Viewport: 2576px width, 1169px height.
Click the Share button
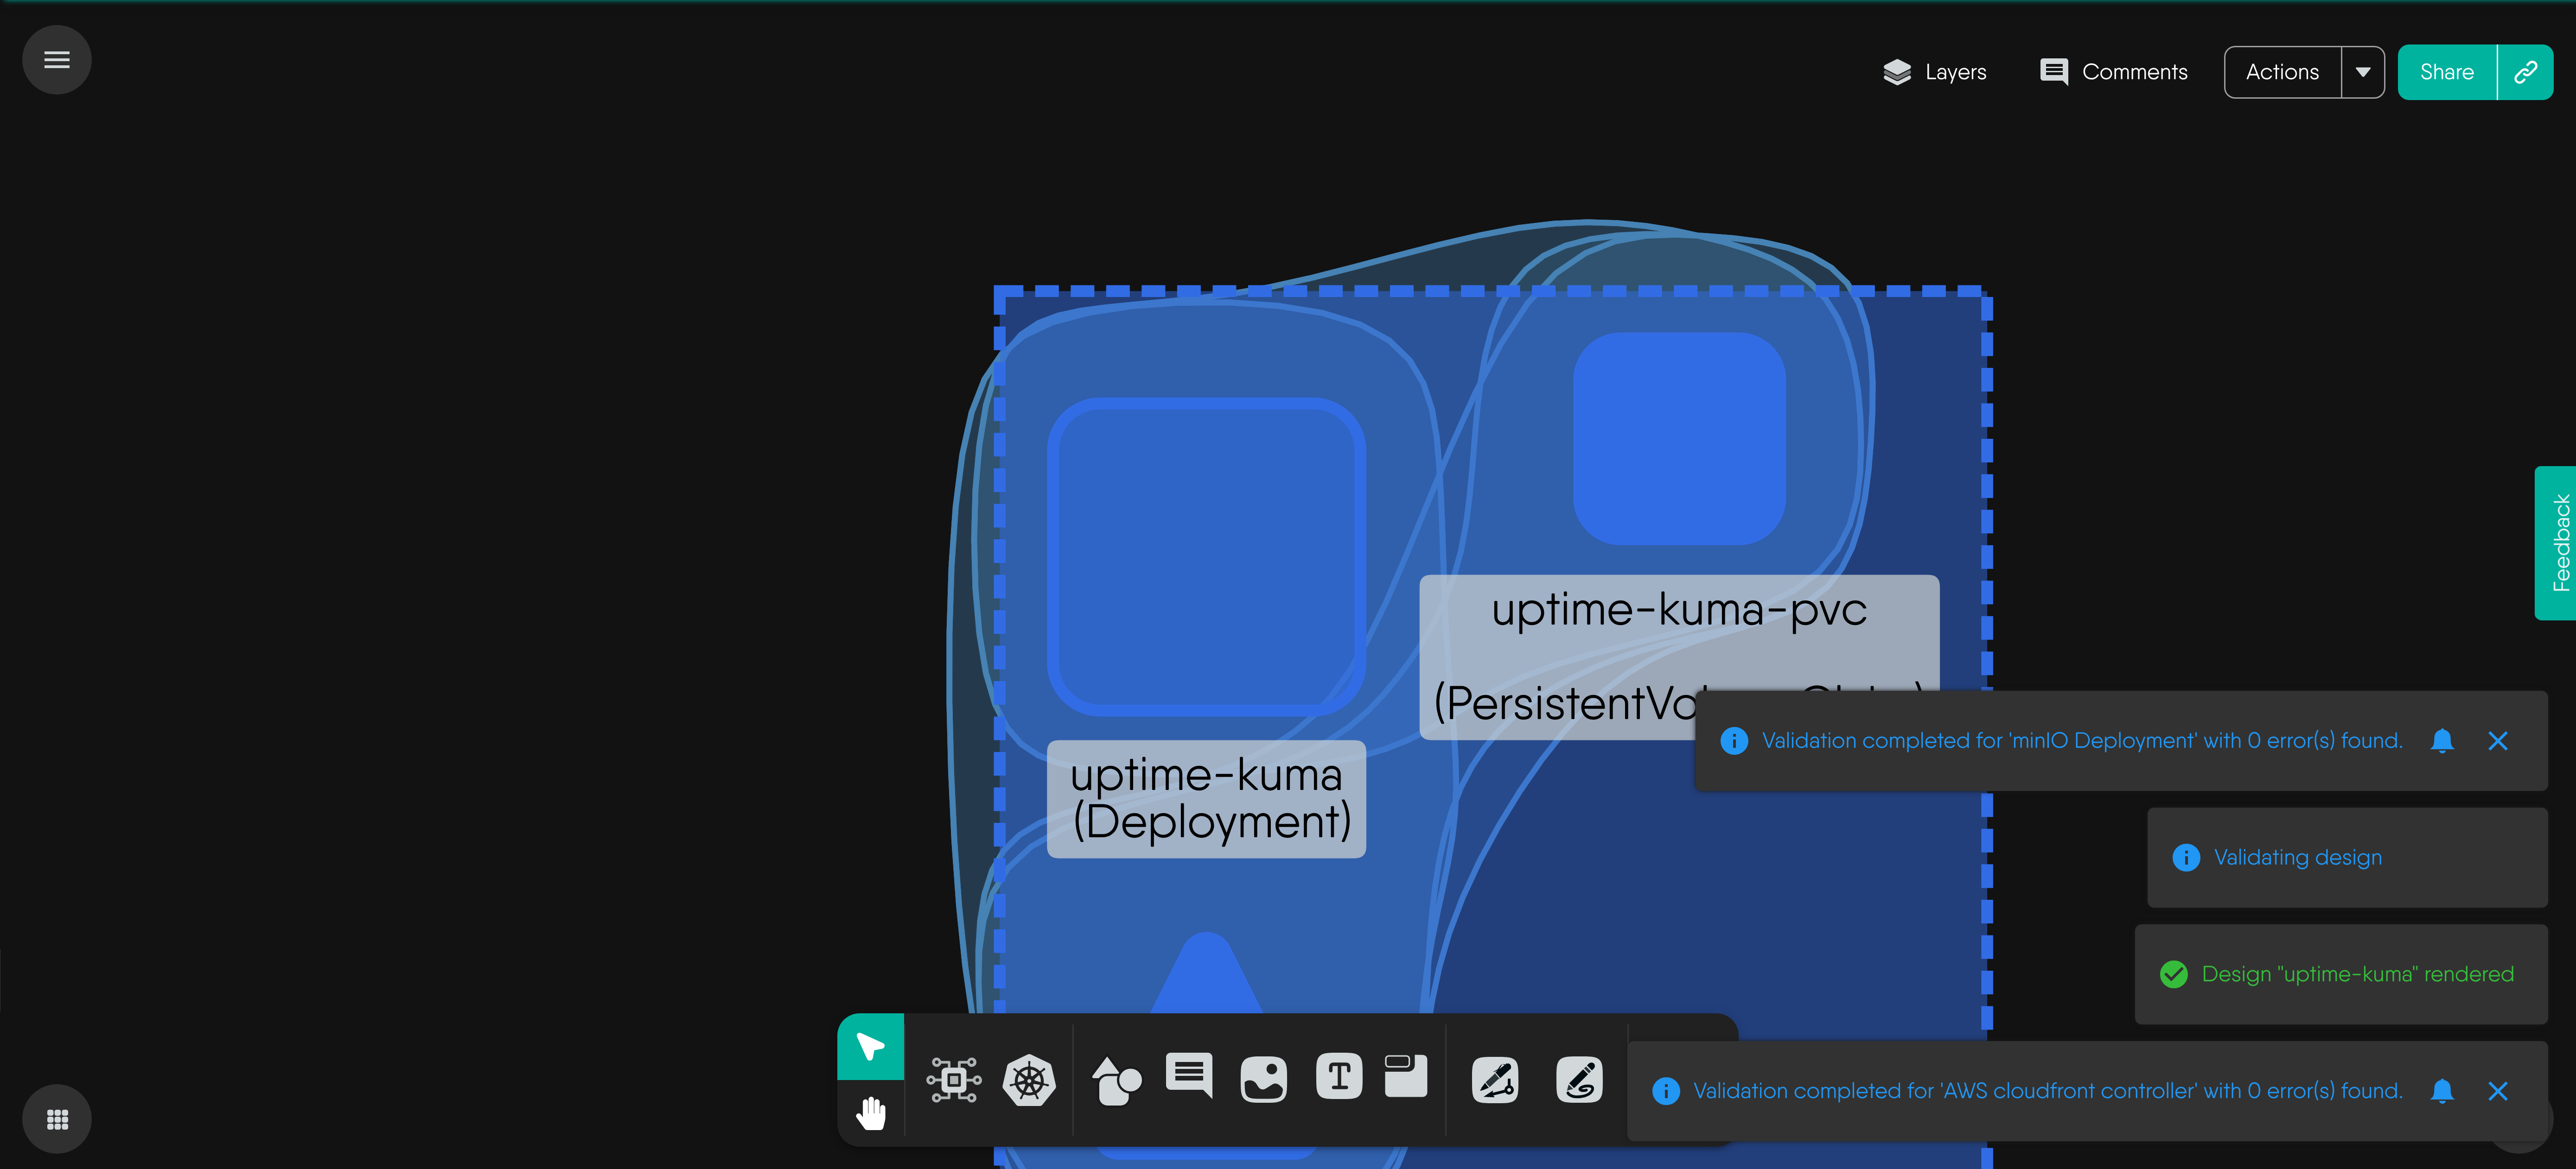2446,72
